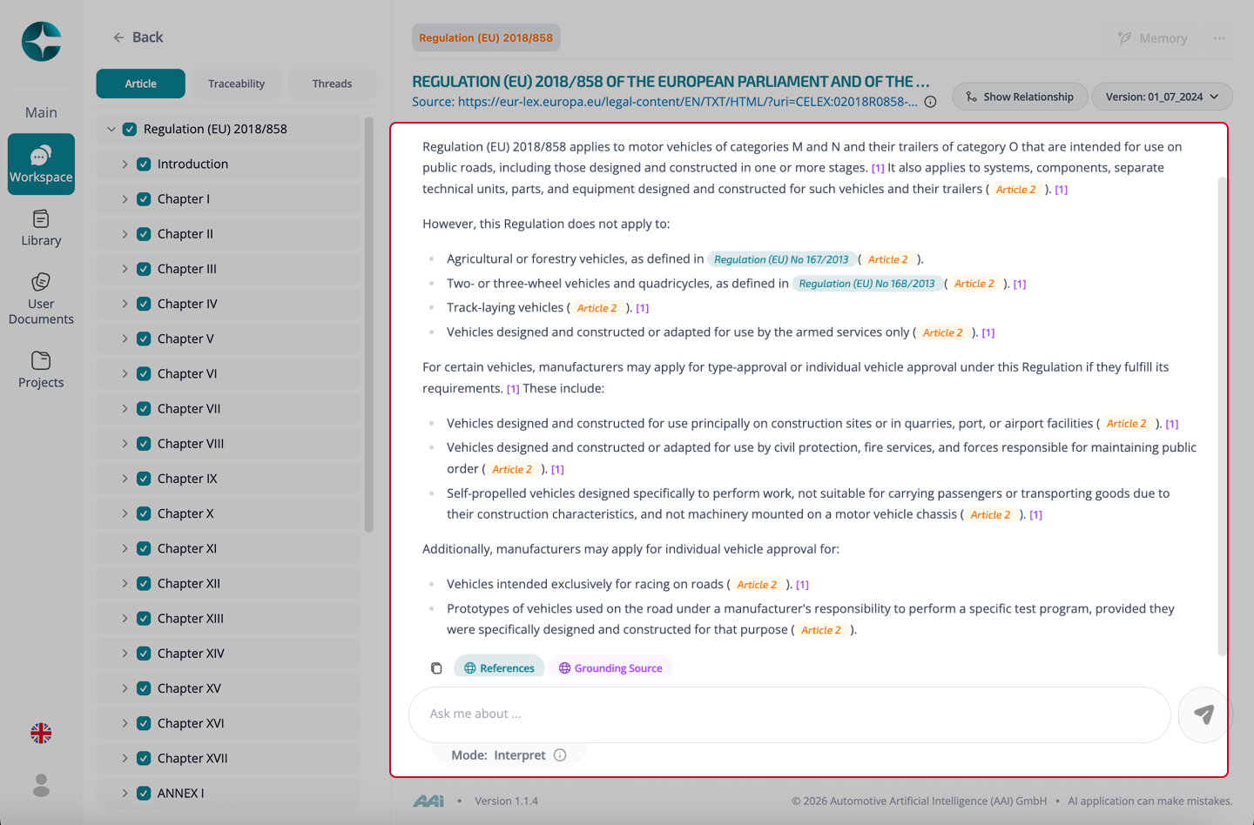Toggle the Chapter I checkbox
This screenshot has width=1254, height=825.
144,198
